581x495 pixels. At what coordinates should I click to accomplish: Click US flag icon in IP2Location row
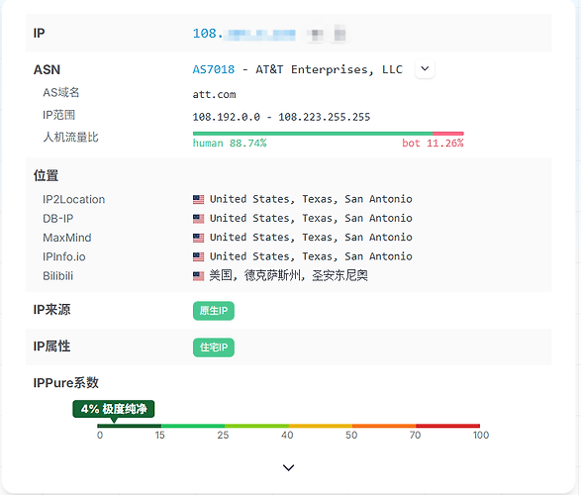coord(198,199)
